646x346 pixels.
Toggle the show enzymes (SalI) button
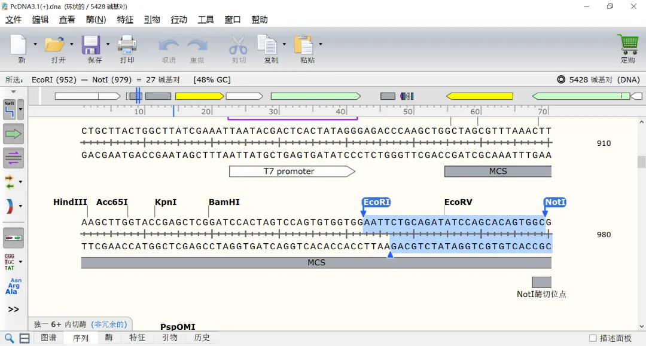click(x=10, y=109)
